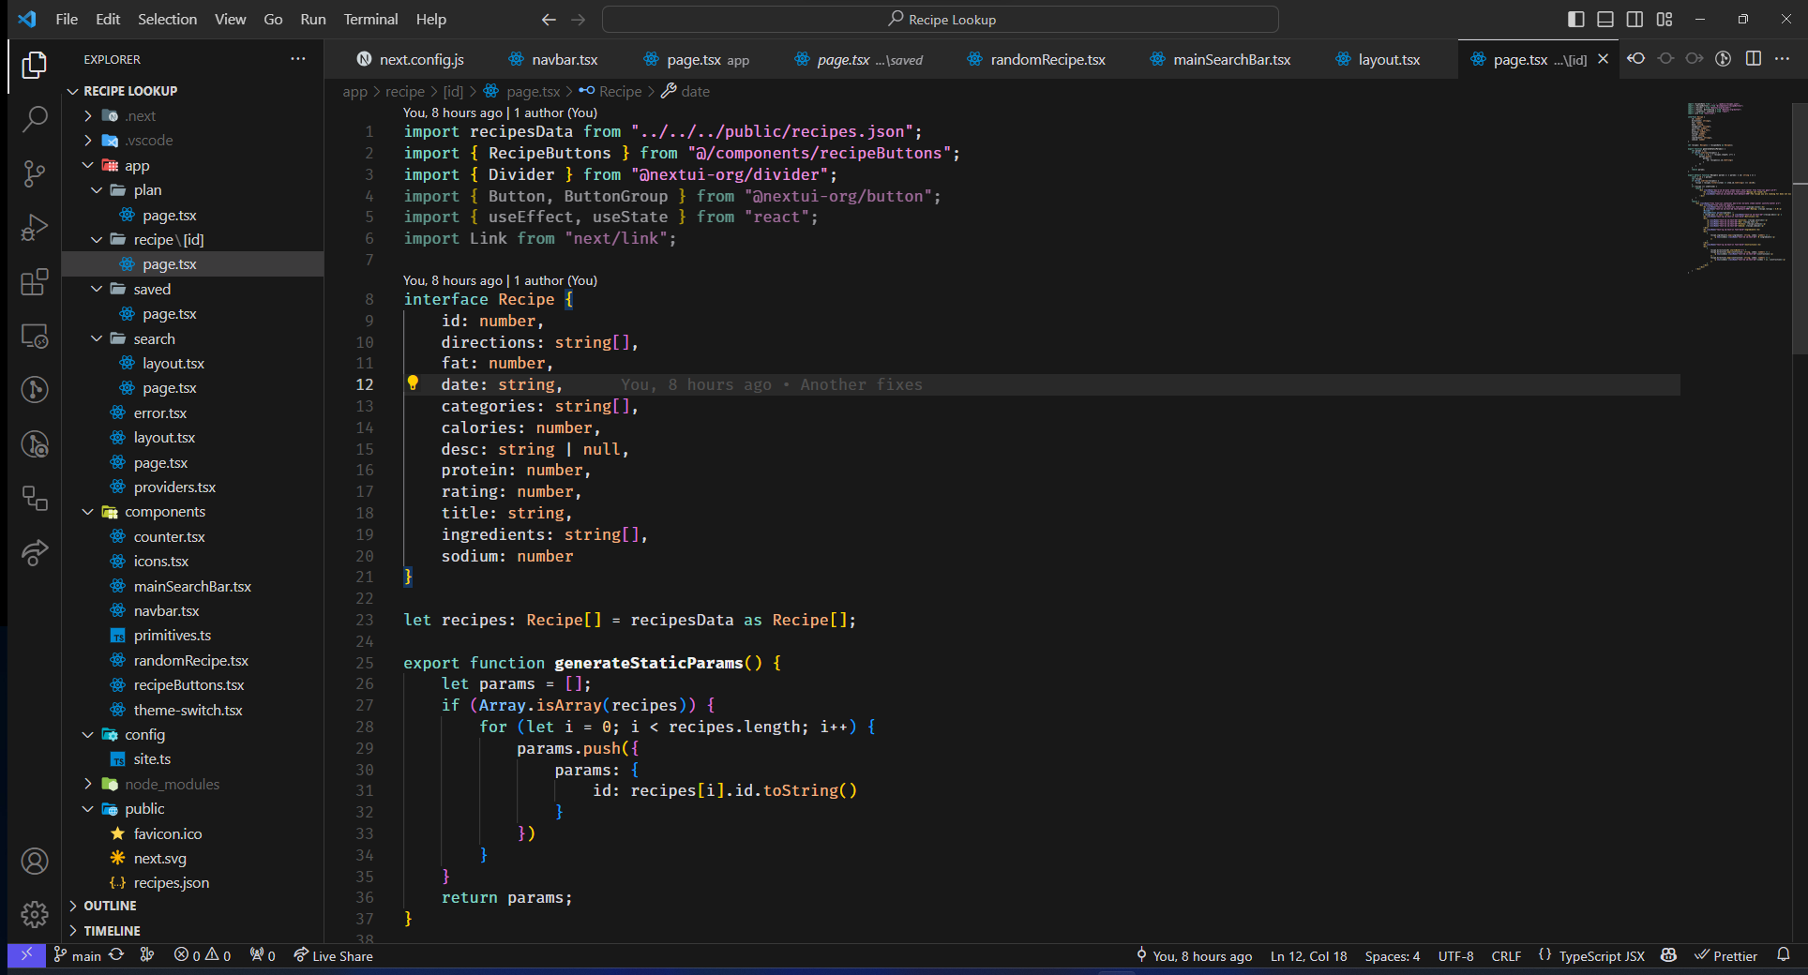This screenshot has width=1808, height=975.
Task: Click the main branch indicator
Action: 78,956
